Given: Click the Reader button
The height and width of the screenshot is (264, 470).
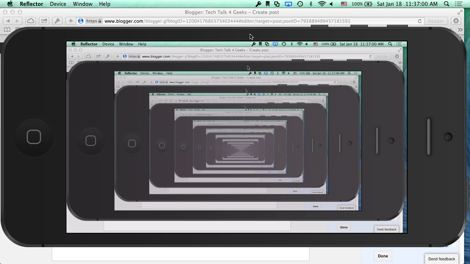Looking at the screenshot, I should tap(436, 21).
